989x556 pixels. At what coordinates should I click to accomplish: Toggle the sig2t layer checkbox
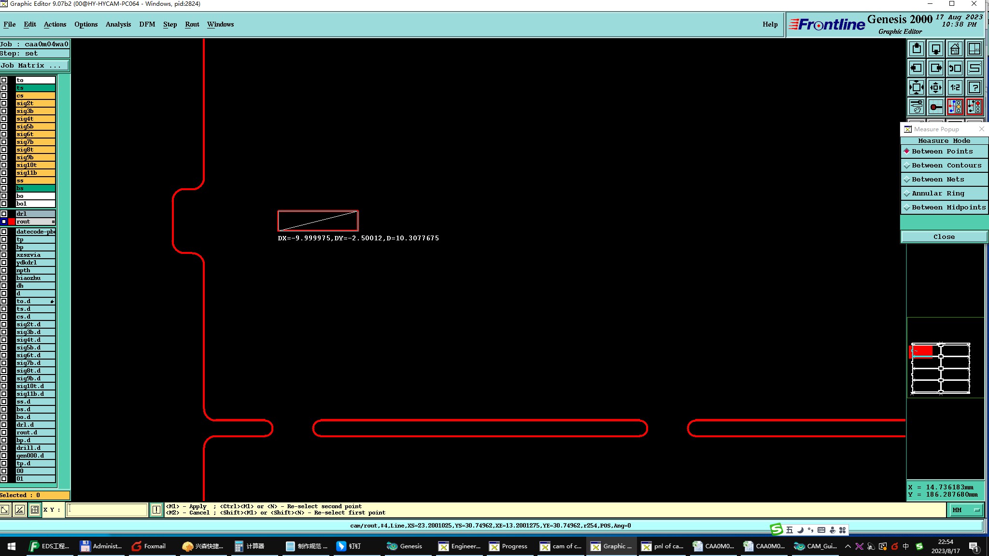coord(4,103)
